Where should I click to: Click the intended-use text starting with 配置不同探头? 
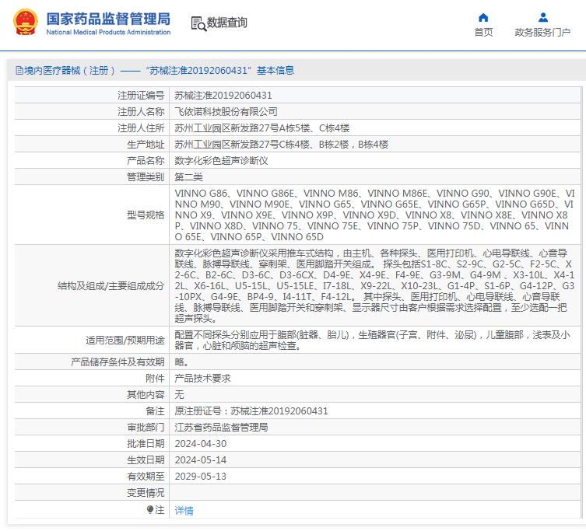click(x=372, y=341)
